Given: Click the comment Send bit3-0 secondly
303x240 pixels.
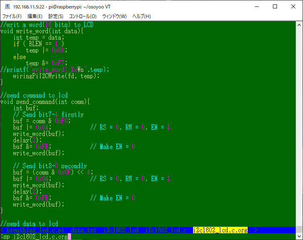Looking at the screenshot, I should (x=50, y=166).
